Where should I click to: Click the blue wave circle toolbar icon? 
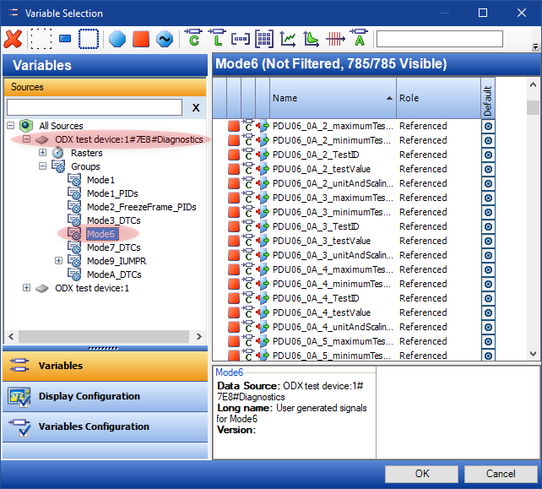point(165,39)
